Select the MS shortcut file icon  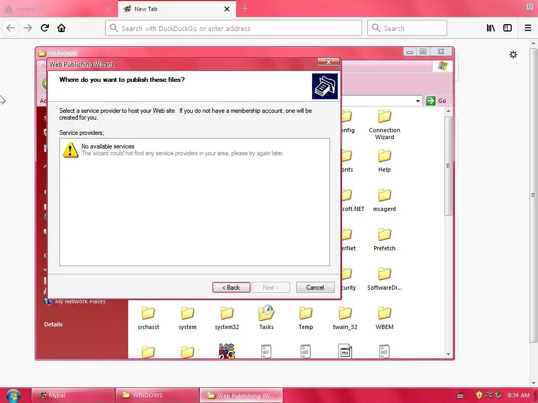pyautogui.click(x=227, y=351)
